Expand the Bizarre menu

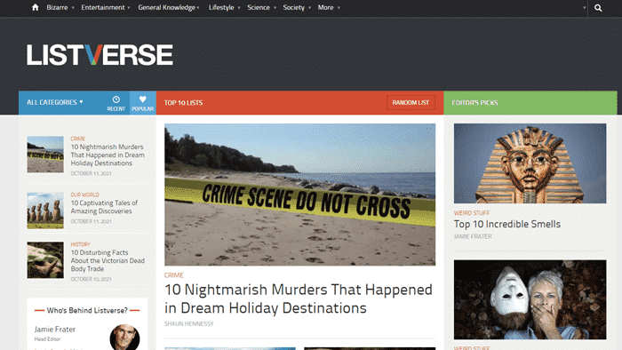60,7
